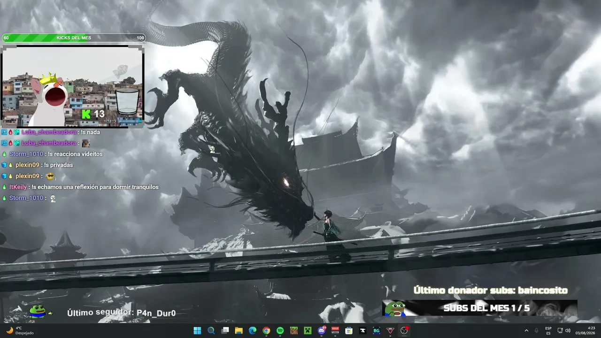This screenshot has height=338, width=601.
Task: Click the emote in Storm_1010's last message
Action: point(53,198)
